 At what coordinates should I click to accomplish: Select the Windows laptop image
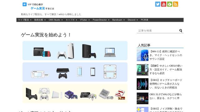pos(110,52)
